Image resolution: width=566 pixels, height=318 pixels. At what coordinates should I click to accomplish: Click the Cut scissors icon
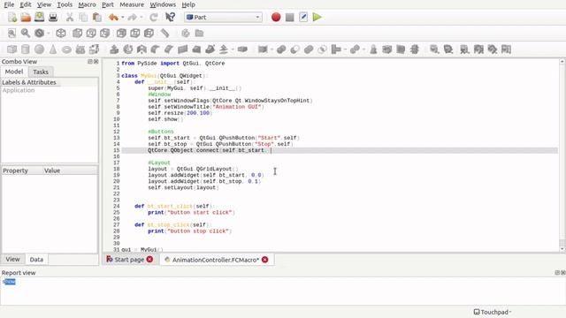click(70, 17)
